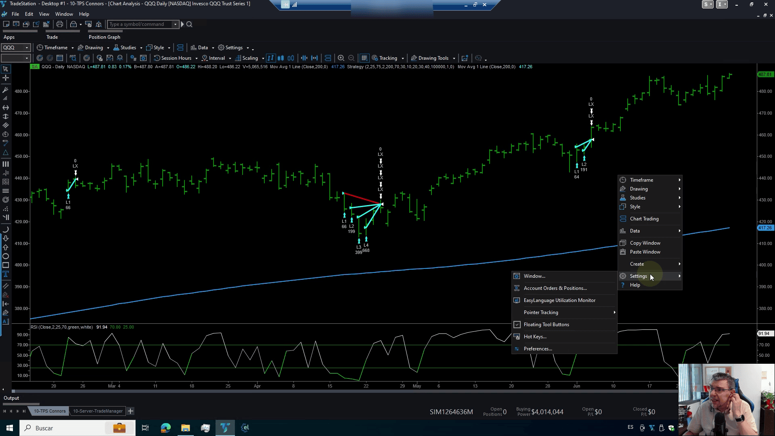Image resolution: width=775 pixels, height=436 pixels.
Task: Toggle the chart grid display button
Action: [364, 58]
